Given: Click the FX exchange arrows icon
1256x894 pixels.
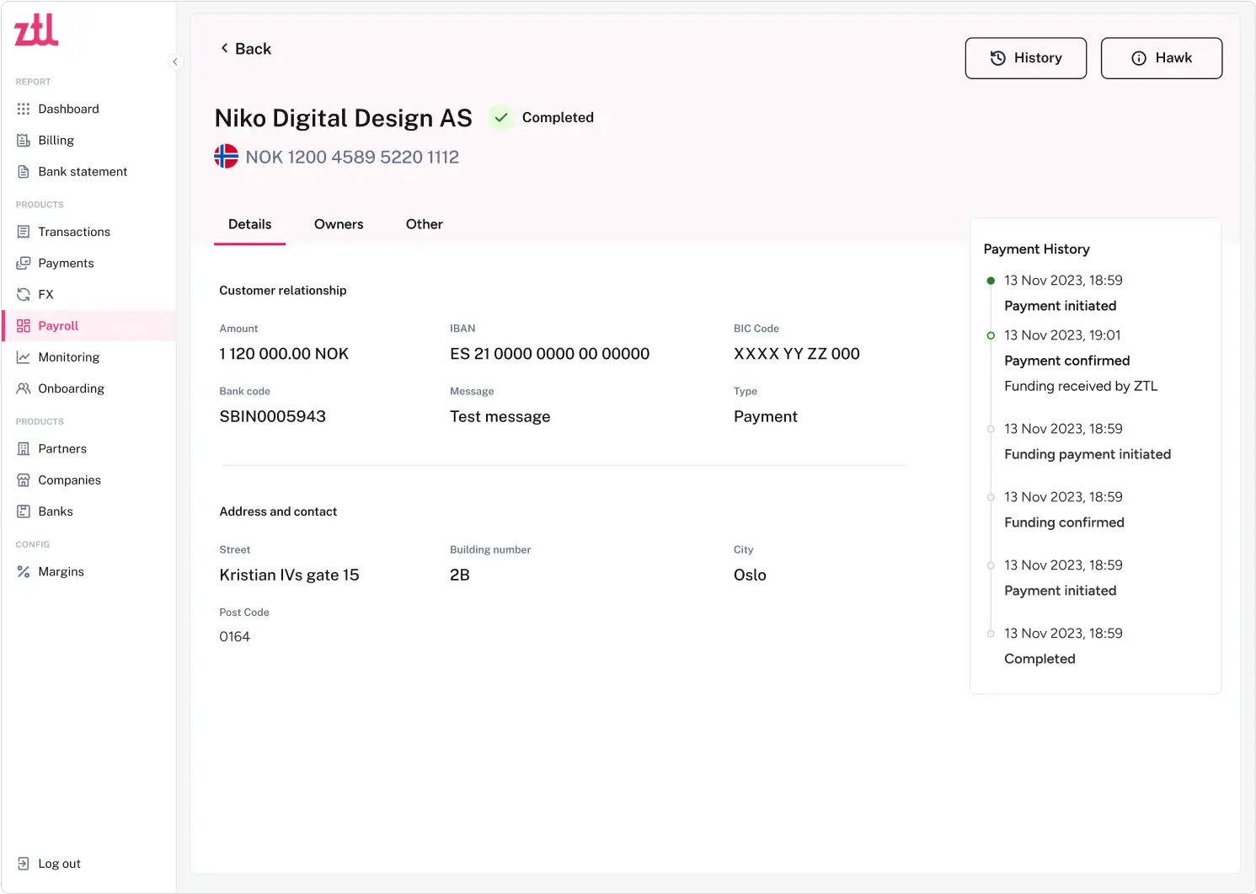Looking at the screenshot, I should coord(24,295).
